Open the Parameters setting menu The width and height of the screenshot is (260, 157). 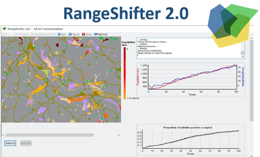click(x=43, y=34)
